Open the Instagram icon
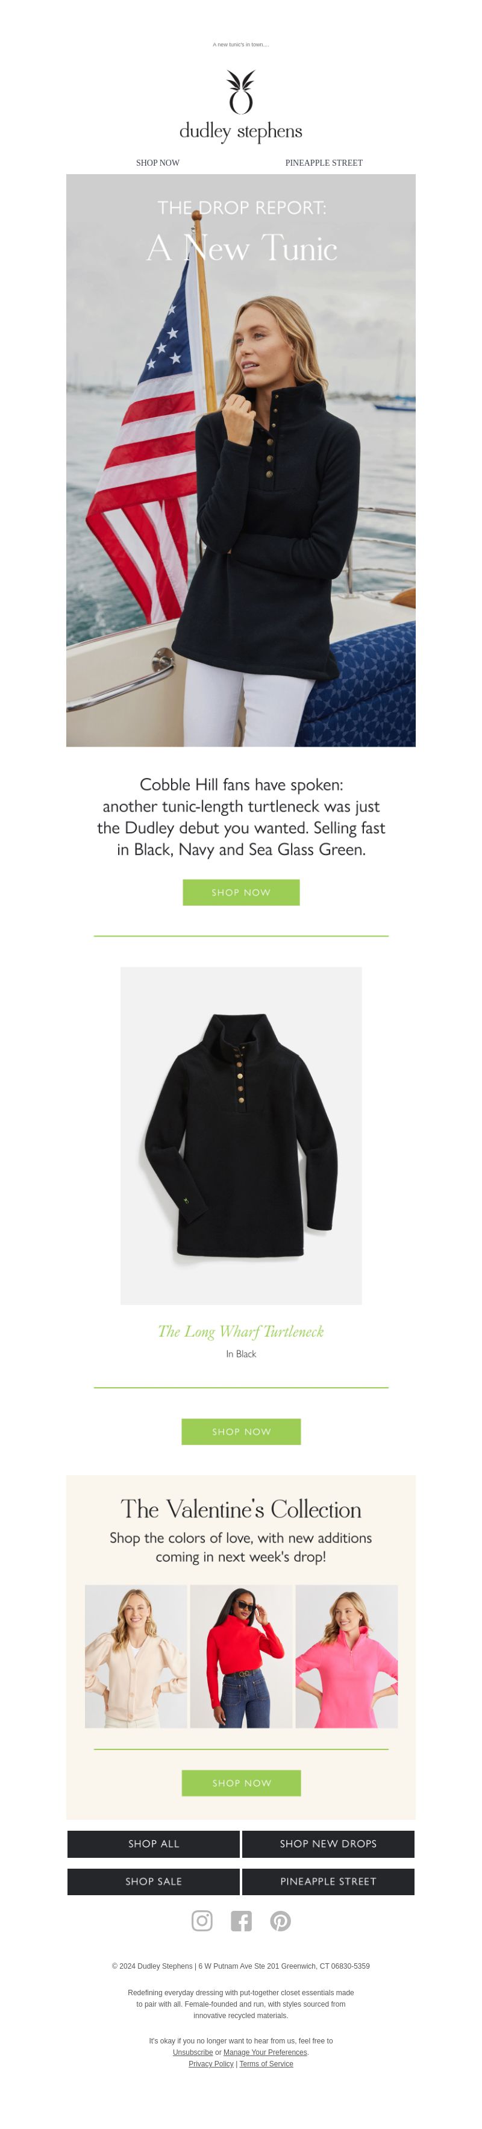Viewport: 482px width, 2129px height. [x=202, y=1920]
